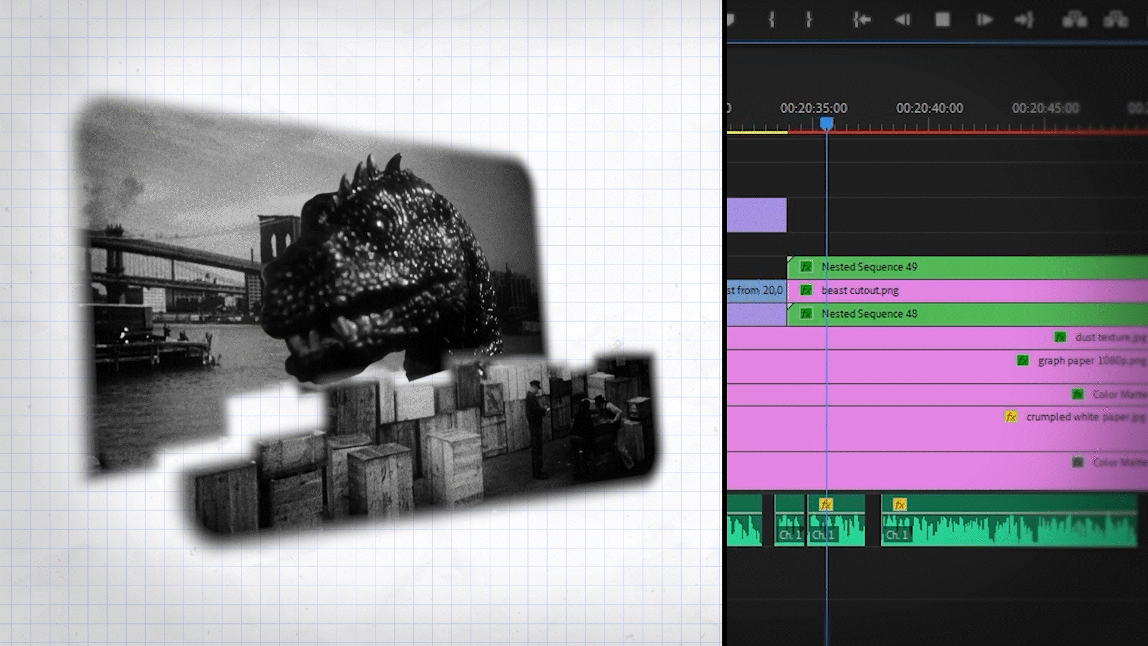Image resolution: width=1148 pixels, height=646 pixels.
Task: Click the Mark Out bracket icon
Action: (808, 20)
